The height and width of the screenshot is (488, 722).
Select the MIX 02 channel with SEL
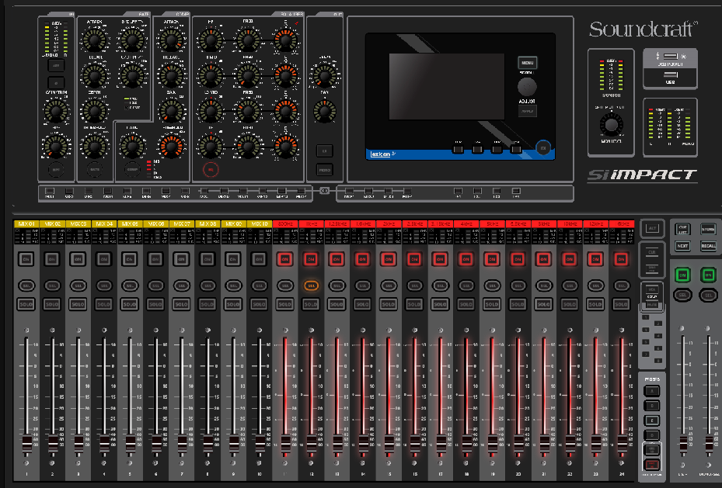click(52, 286)
